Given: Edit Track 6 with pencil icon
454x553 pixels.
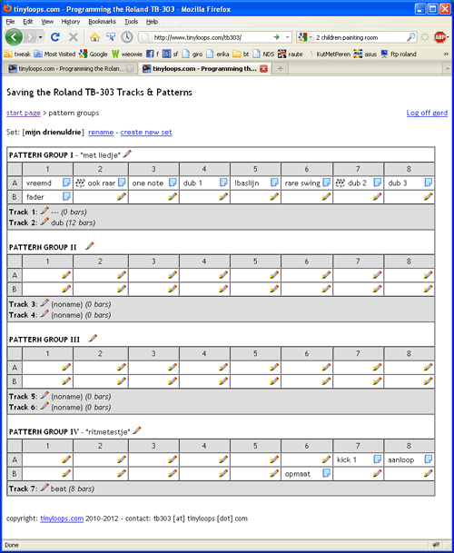Looking at the screenshot, I should [44, 406].
